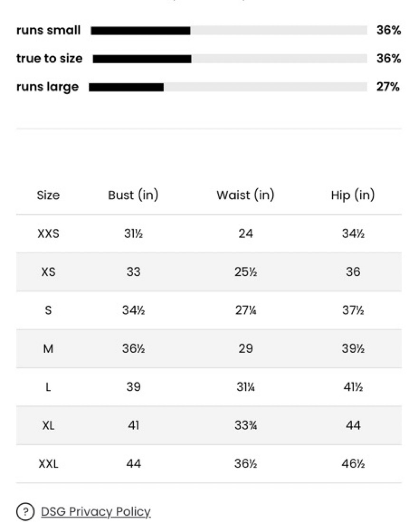Select the XS size row
The height and width of the screenshot is (522, 418).
click(x=209, y=272)
